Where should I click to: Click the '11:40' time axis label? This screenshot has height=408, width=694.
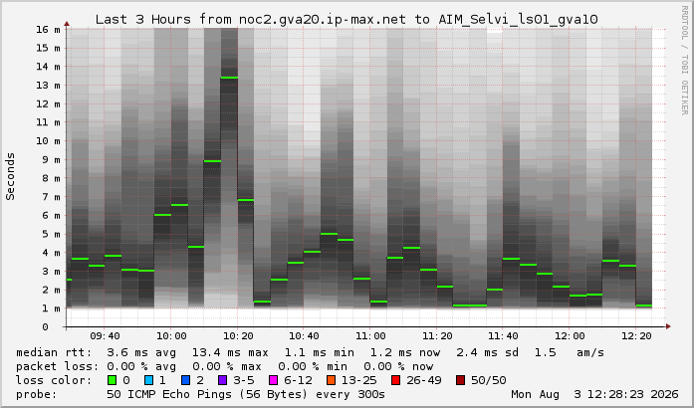(x=503, y=336)
